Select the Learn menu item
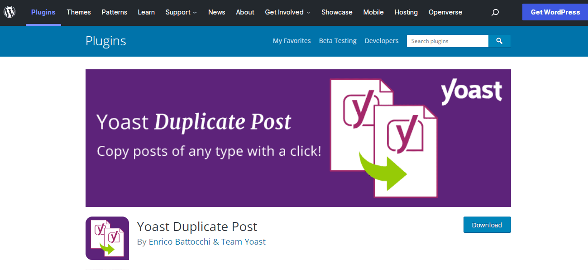588x270 pixels. (146, 12)
